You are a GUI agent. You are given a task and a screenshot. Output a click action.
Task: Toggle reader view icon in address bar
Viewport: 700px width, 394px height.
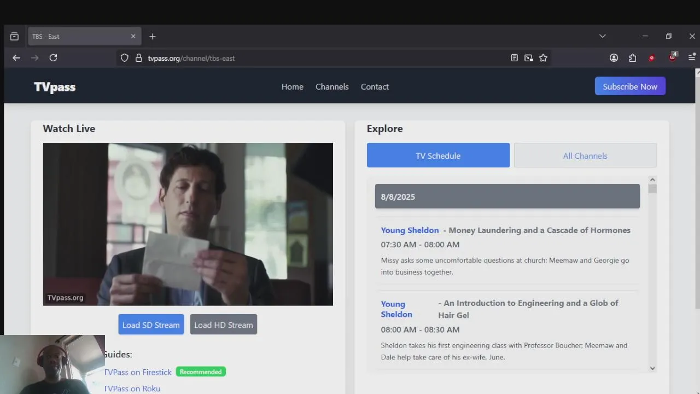point(514,57)
